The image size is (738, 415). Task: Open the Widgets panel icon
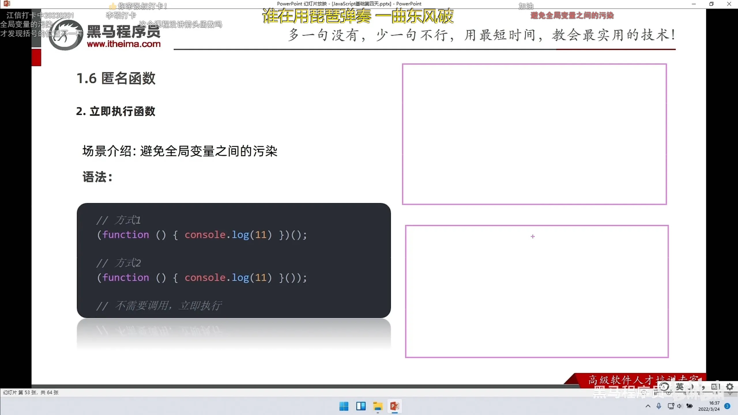361,406
